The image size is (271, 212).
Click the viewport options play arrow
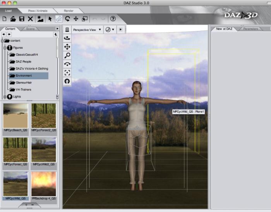121,29
